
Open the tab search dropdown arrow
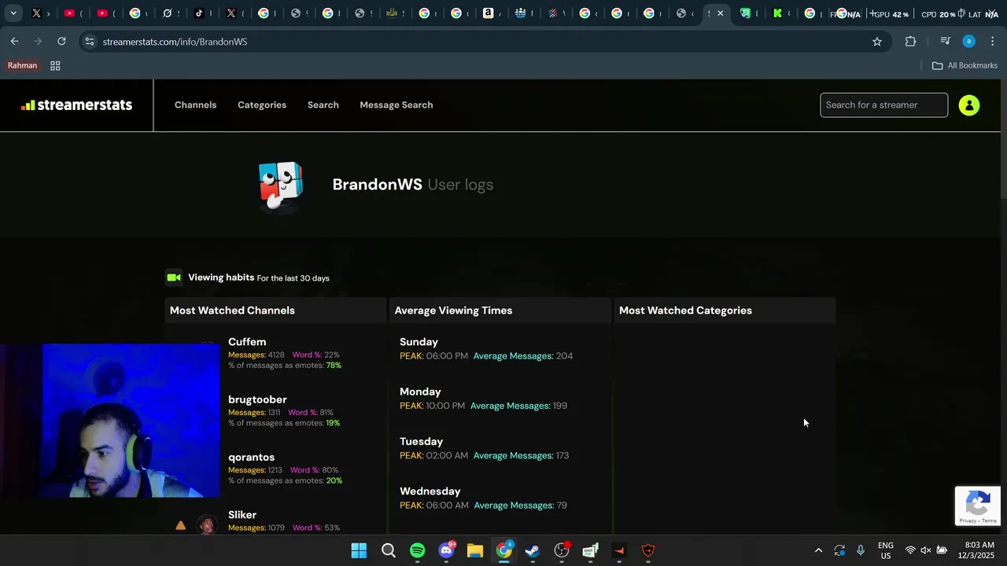14,13
